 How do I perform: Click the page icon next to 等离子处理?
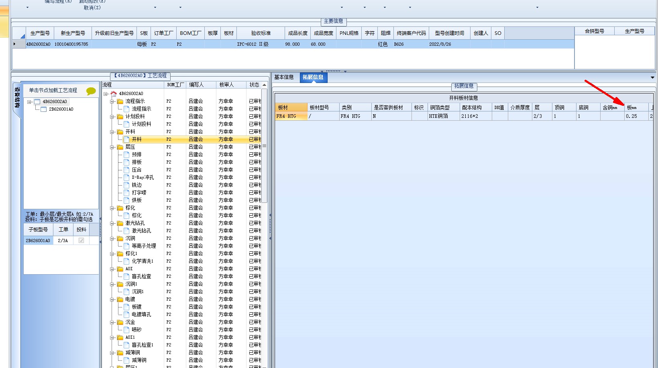(127, 246)
